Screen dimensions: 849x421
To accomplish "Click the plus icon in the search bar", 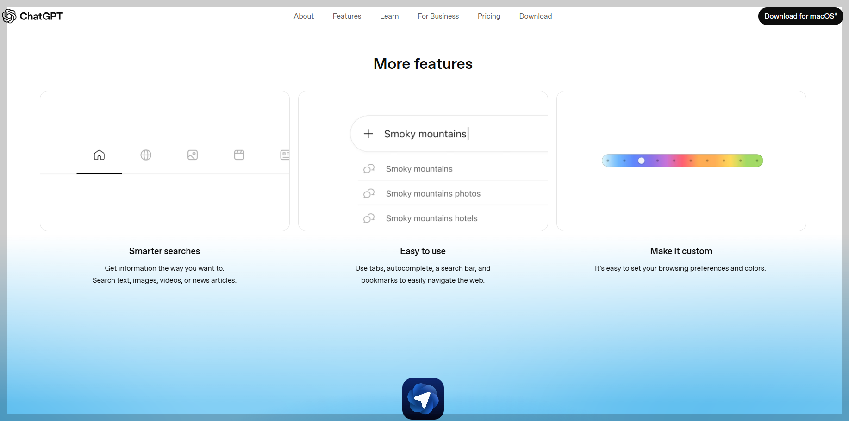I will click(368, 134).
